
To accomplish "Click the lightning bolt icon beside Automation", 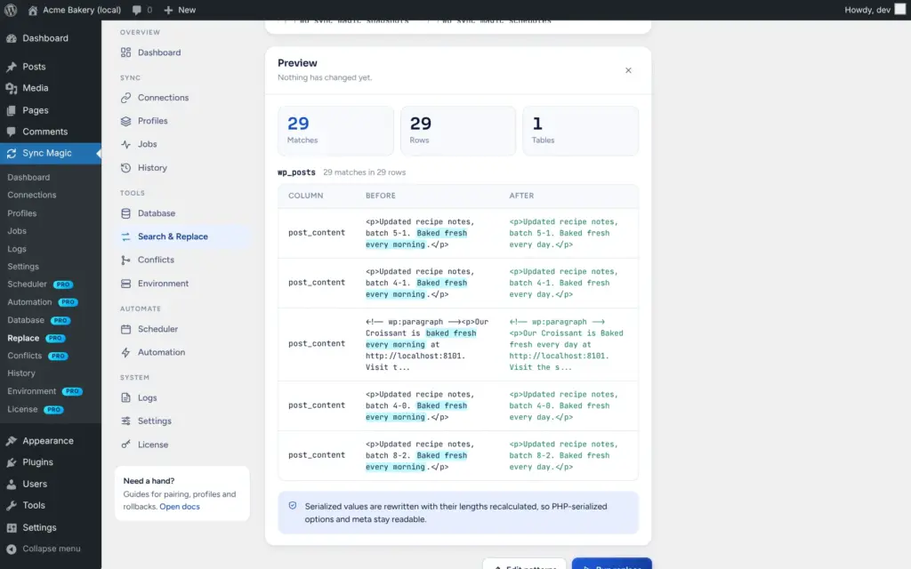I will pyautogui.click(x=125, y=352).
